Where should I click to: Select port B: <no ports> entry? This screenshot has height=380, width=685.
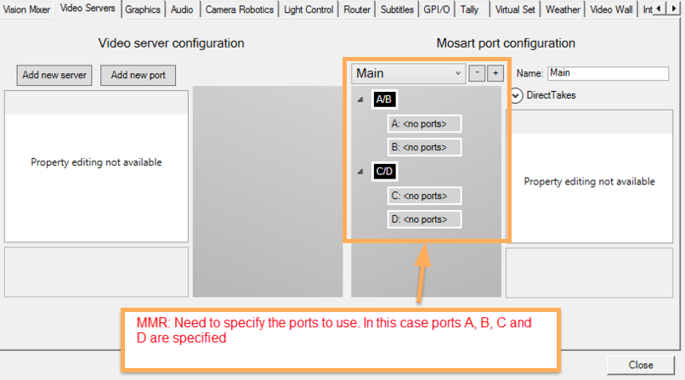pos(424,147)
